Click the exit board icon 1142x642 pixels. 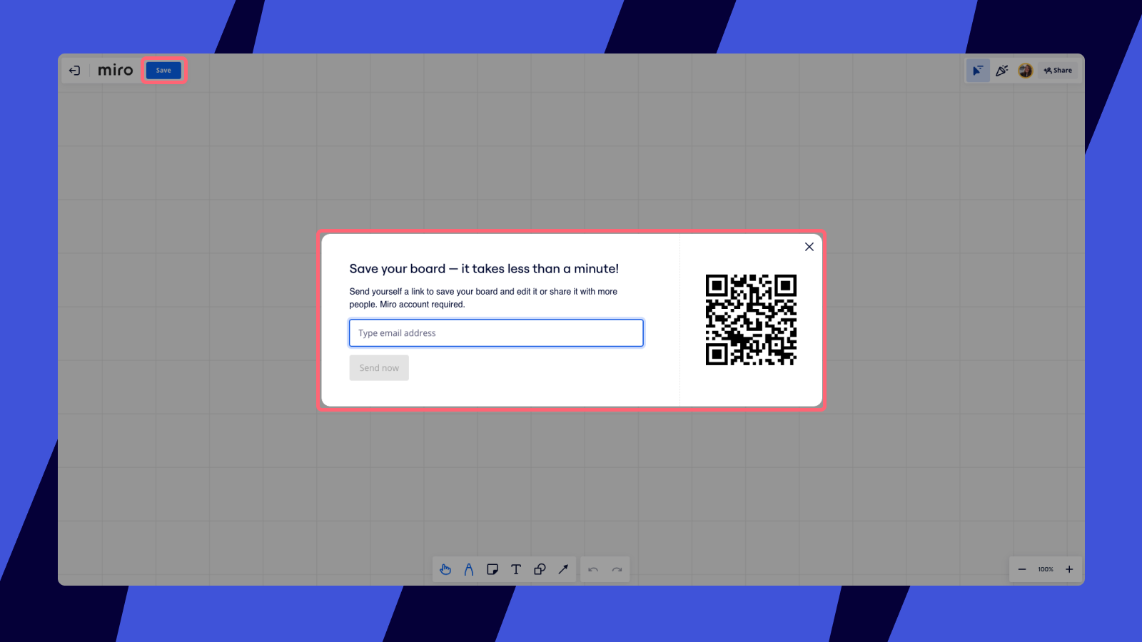[75, 71]
